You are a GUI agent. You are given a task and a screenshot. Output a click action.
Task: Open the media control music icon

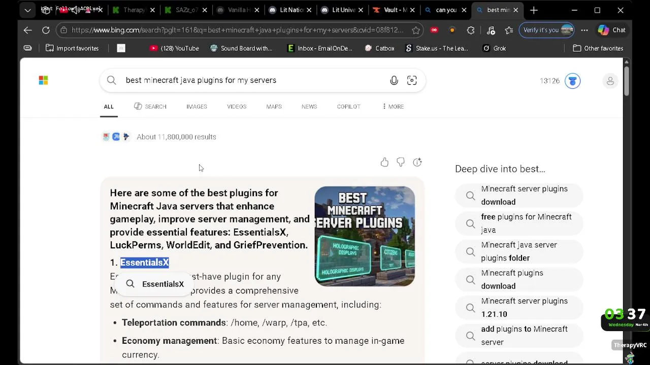491,30
